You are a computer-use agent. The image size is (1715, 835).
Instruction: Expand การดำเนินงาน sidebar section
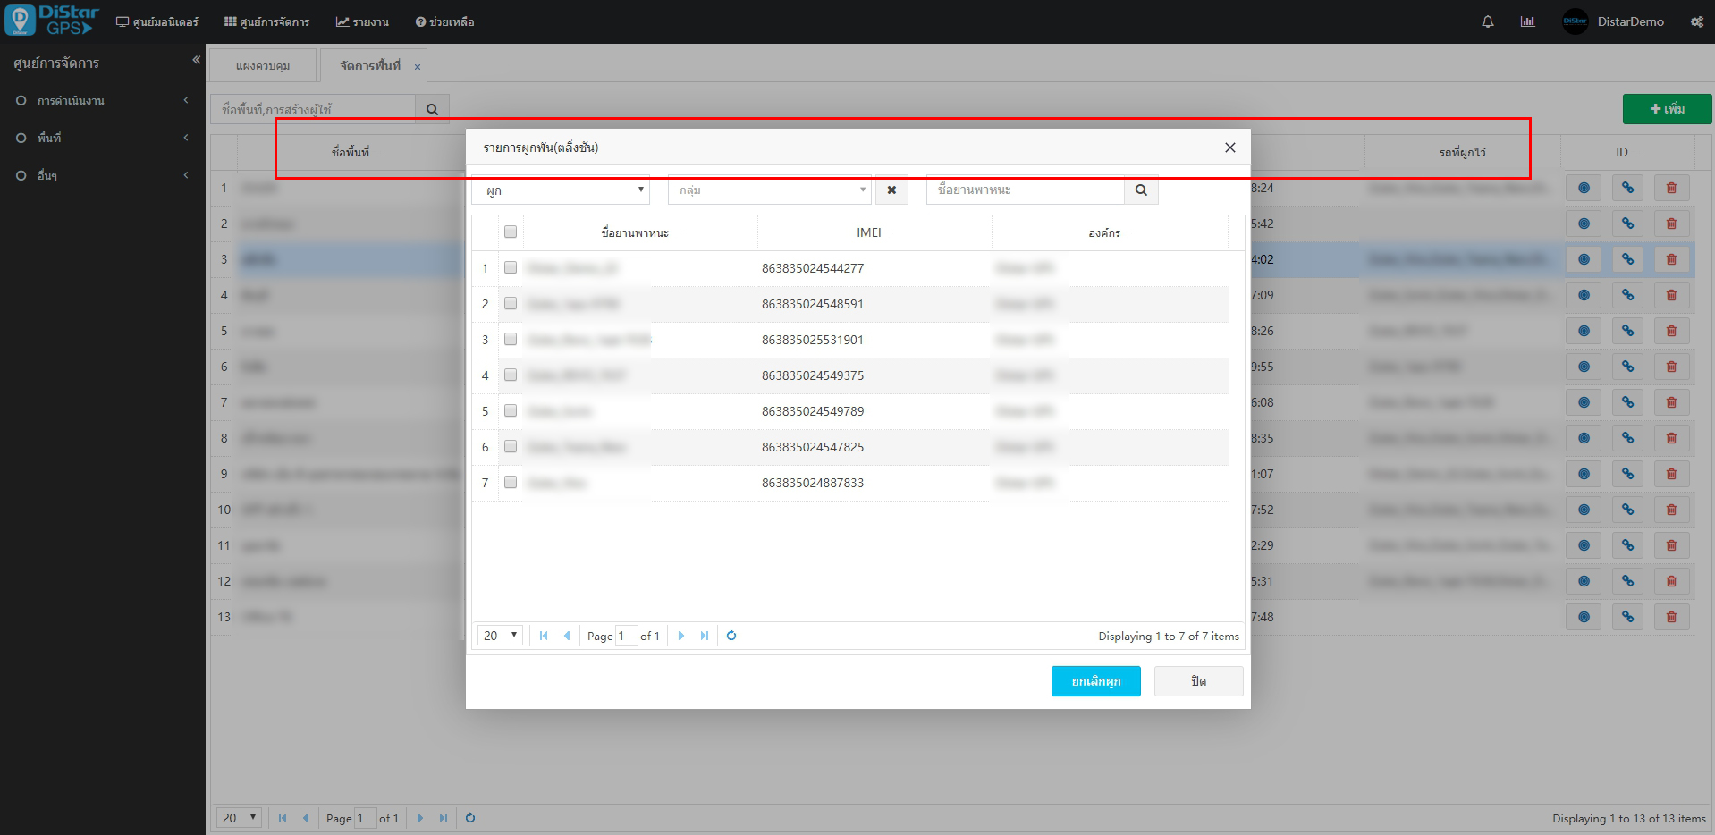103,100
